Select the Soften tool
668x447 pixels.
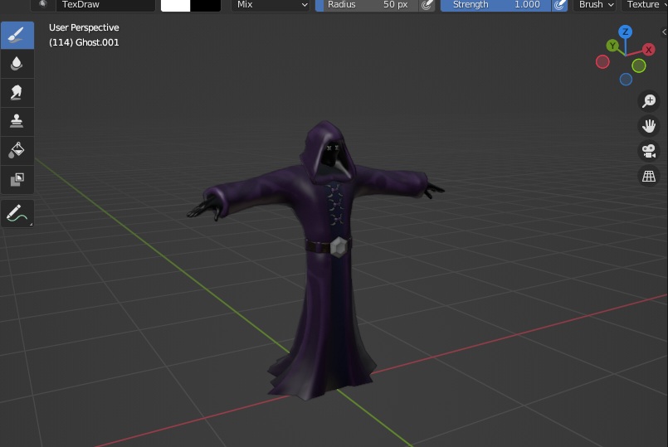(17, 64)
